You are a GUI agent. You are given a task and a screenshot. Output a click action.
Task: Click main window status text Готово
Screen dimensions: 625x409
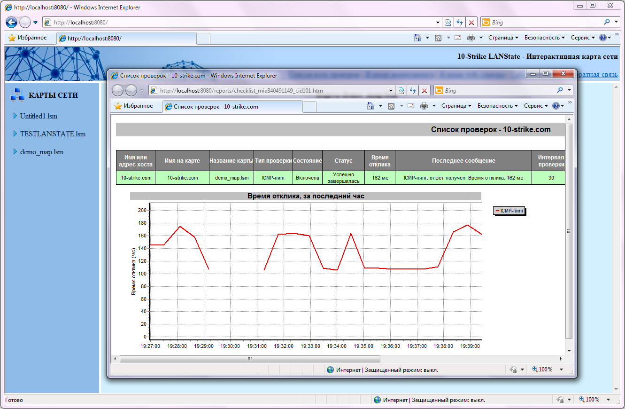14,400
